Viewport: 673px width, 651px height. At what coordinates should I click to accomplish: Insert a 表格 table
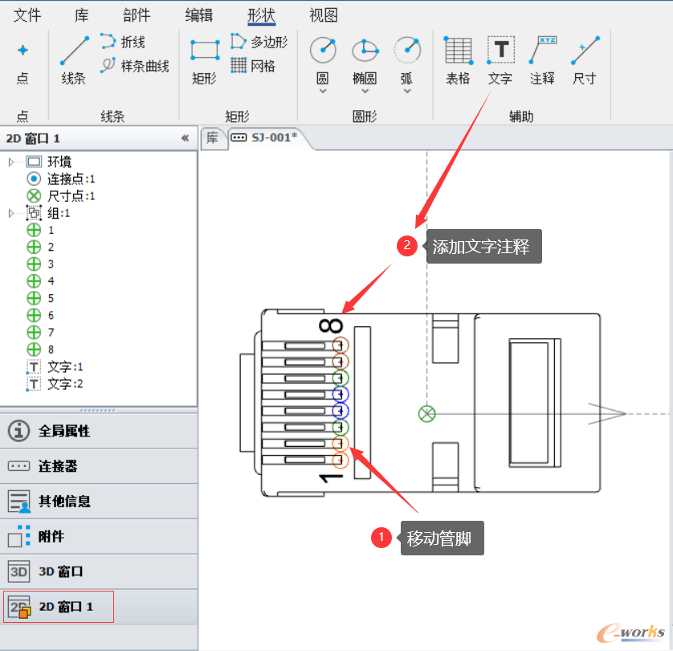458,60
